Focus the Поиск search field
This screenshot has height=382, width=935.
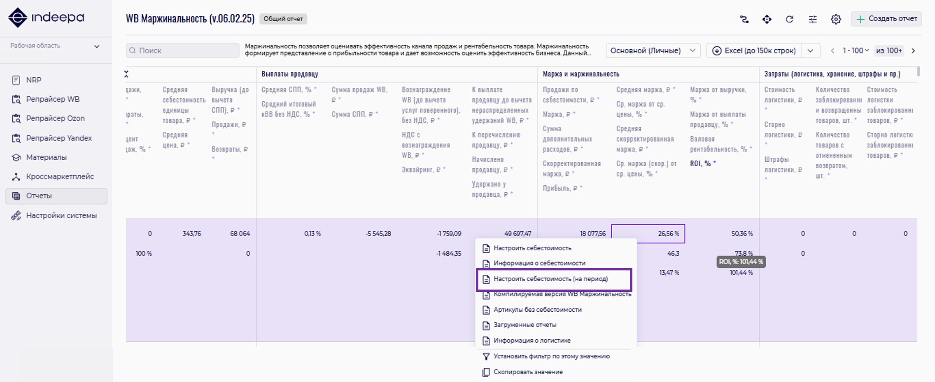click(x=183, y=50)
